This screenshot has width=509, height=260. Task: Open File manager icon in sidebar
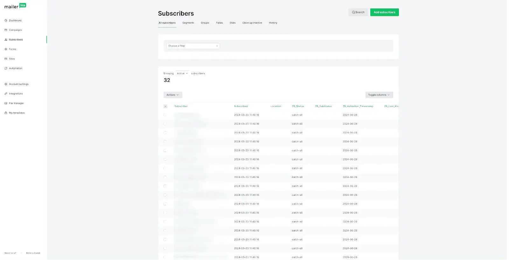[6, 103]
